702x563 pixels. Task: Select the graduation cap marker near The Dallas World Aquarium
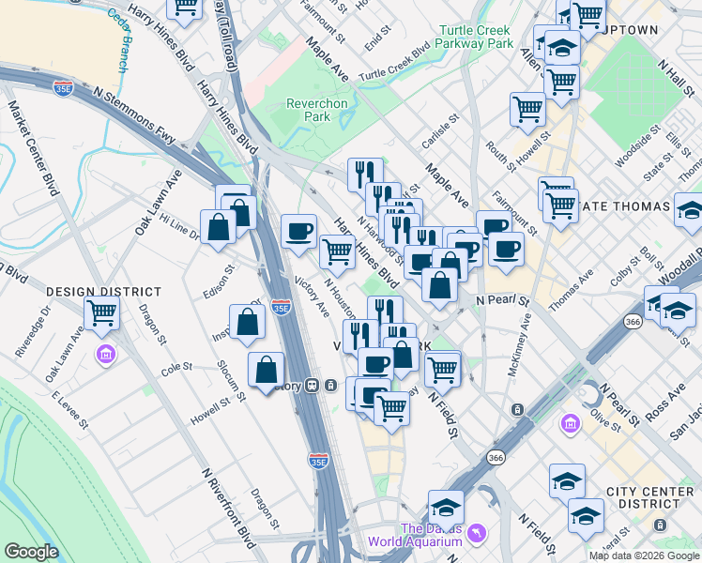tap(446, 508)
